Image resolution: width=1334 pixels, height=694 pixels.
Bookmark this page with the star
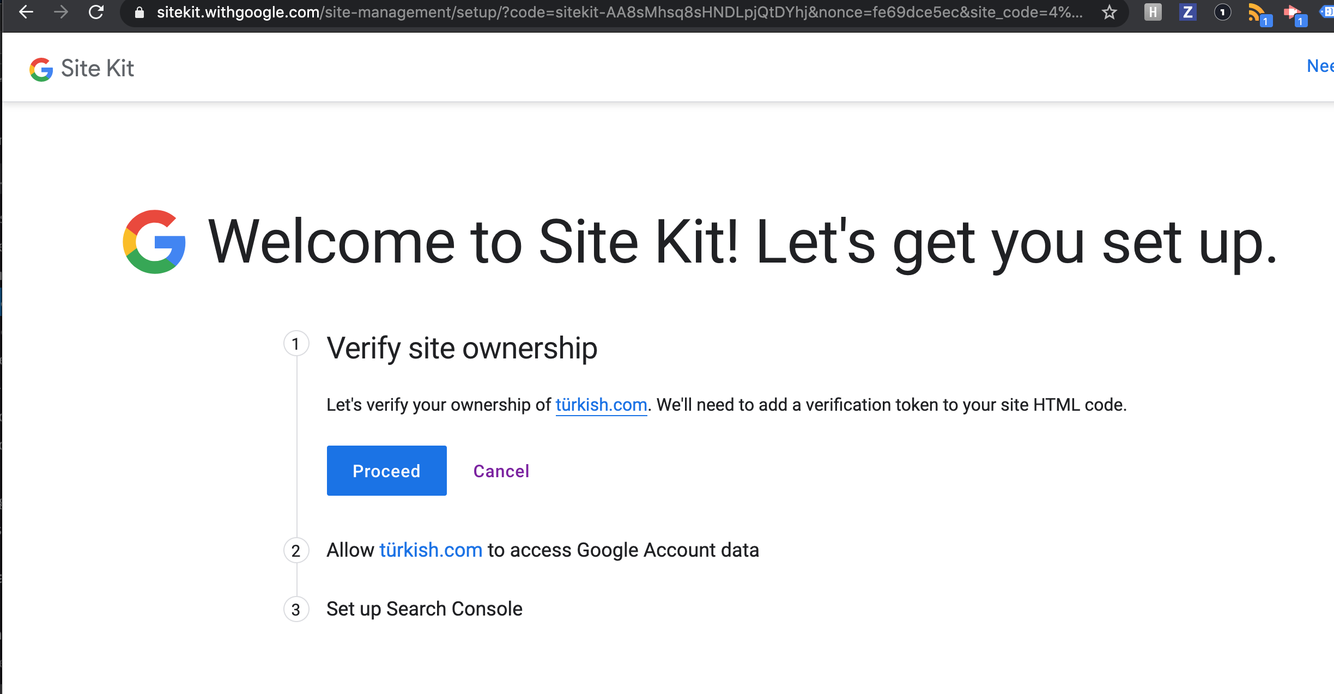(1108, 12)
